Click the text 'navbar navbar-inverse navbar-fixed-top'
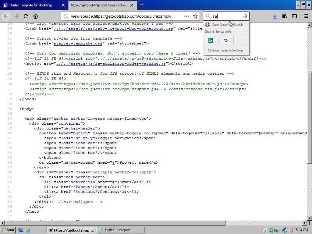 [x=100, y=119]
